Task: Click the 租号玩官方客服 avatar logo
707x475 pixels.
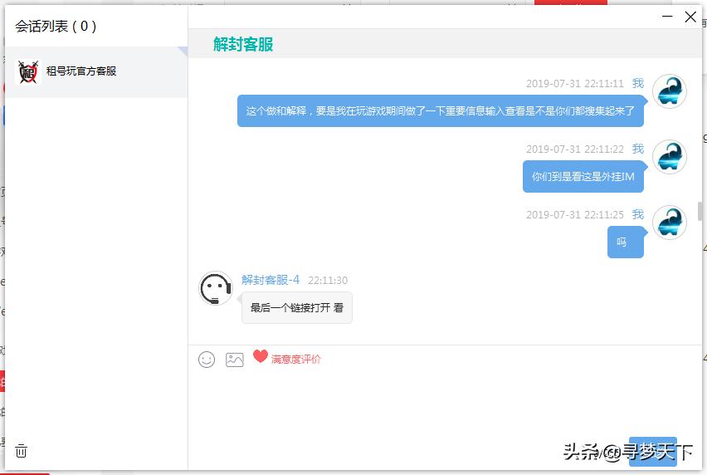Action: 28,71
